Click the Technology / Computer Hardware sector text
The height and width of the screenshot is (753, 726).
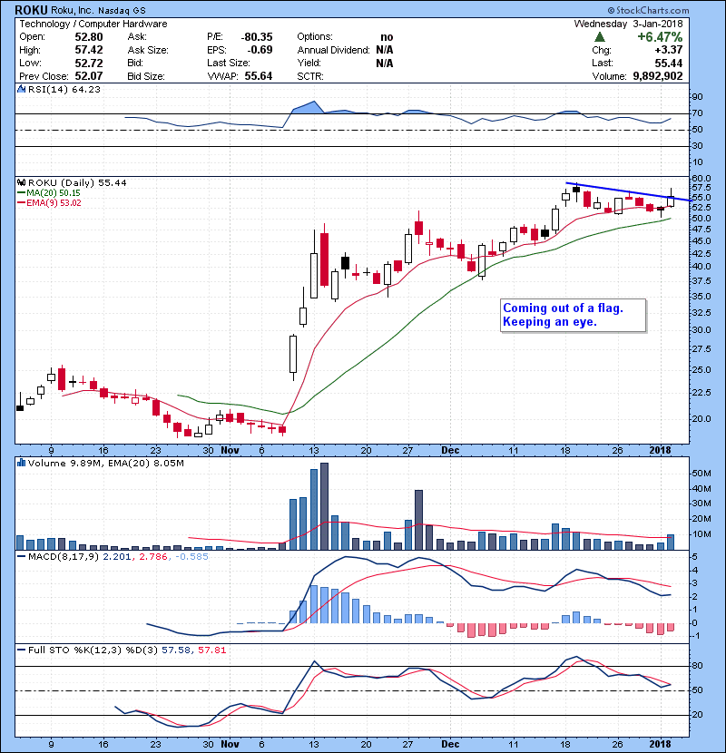93,24
